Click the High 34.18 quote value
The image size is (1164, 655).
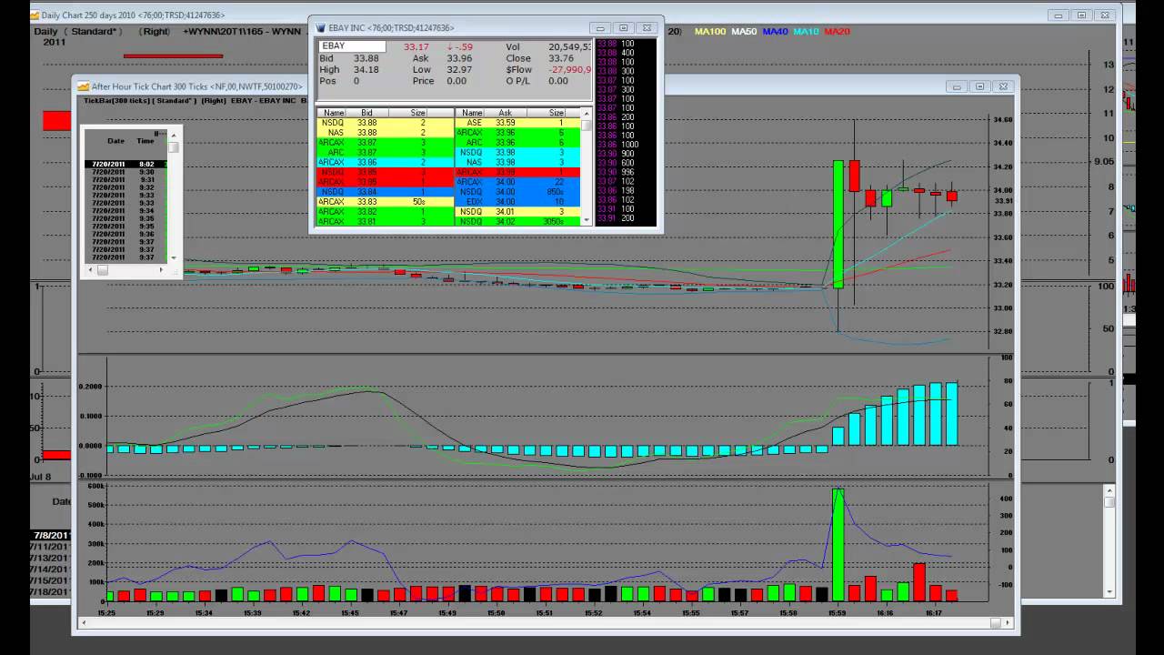pos(366,69)
